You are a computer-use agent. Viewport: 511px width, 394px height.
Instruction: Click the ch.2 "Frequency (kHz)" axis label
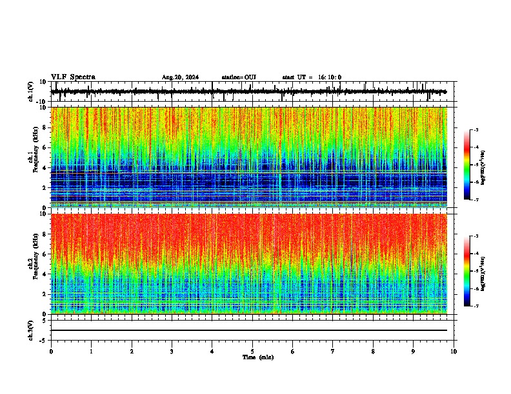click(x=35, y=256)
